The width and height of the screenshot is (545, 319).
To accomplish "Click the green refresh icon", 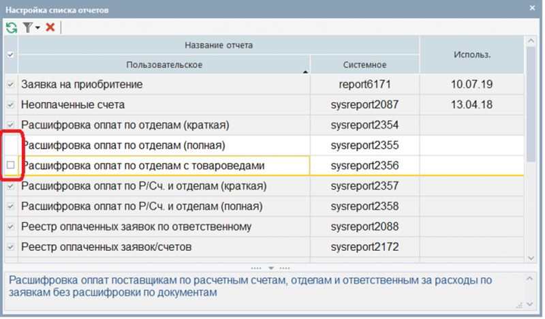I will click(x=12, y=27).
